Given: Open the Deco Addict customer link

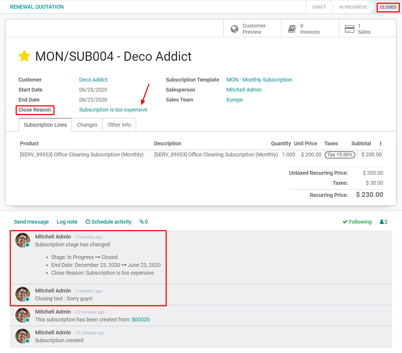Looking at the screenshot, I should pos(93,79).
